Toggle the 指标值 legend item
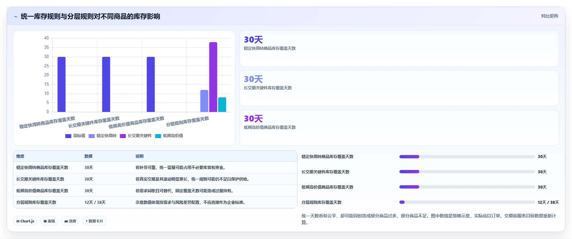Image resolution: width=572 pixels, height=239 pixels. point(75,136)
